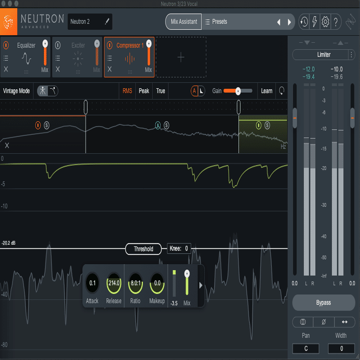Click the second crossover handle
The height and width of the screenshot is (360, 360).
tap(239, 107)
